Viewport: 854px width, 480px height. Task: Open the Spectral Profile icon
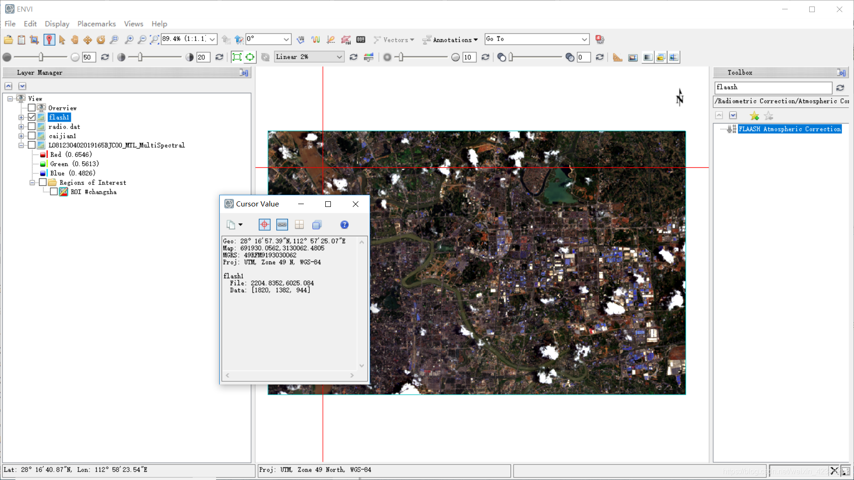[316, 40]
